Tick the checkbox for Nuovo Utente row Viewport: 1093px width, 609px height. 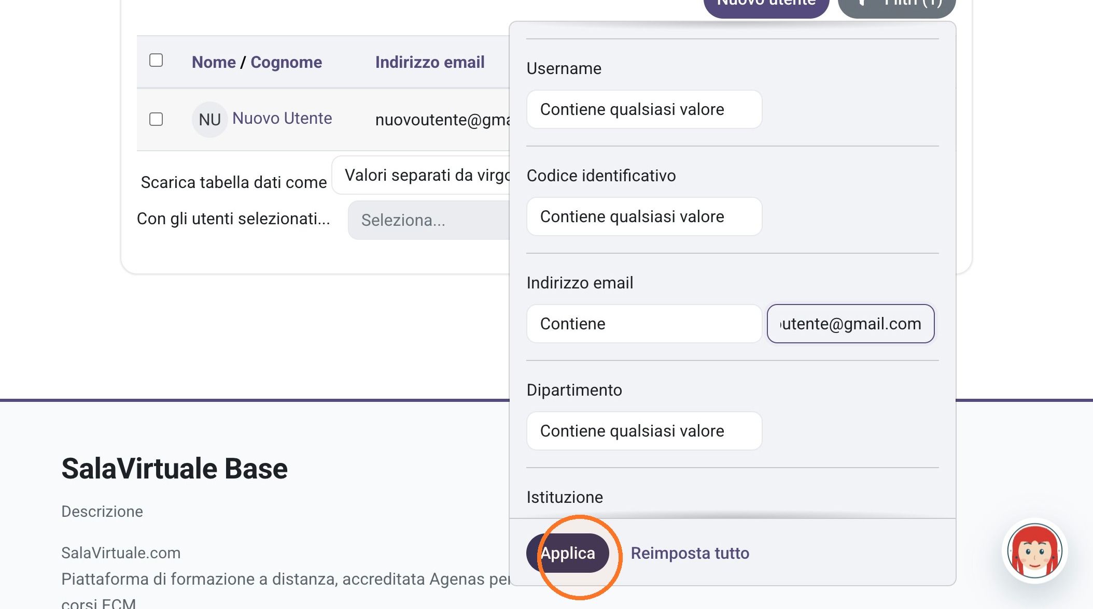click(x=156, y=119)
